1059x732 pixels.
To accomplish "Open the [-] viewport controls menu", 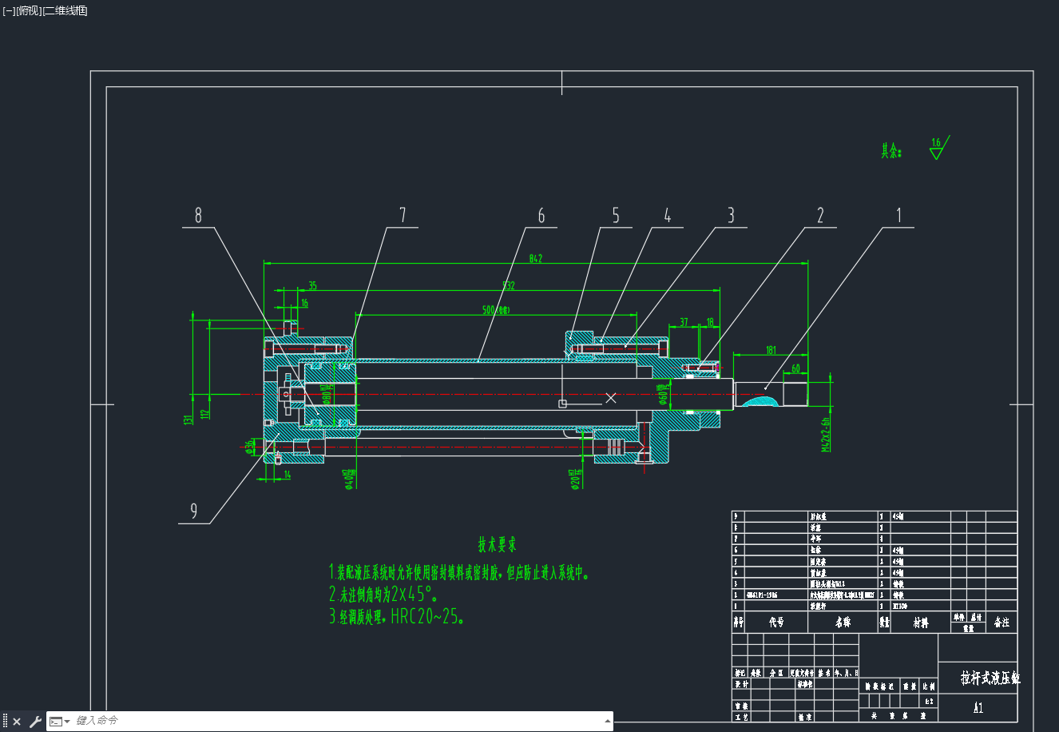I will [8, 10].
